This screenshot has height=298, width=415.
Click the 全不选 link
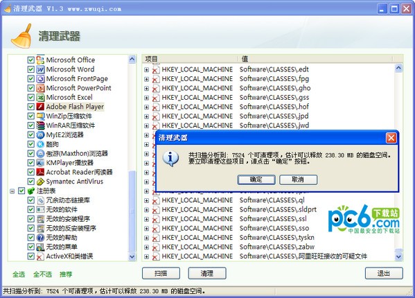(42, 274)
